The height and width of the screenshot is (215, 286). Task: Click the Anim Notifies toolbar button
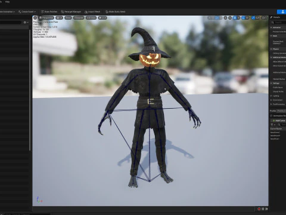tap(49, 12)
